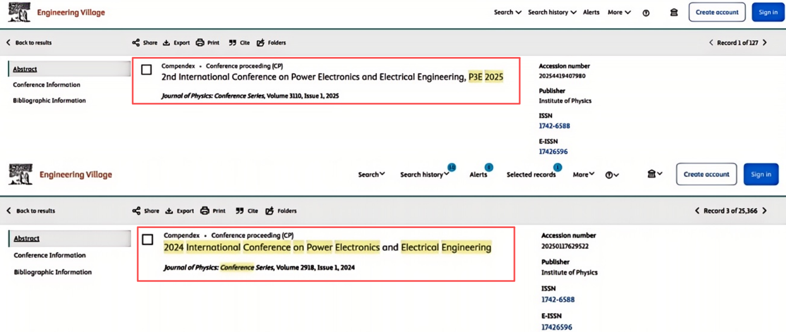Click Export in the lower record toolbar
The height and width of the screenshot is (332, 786).
pyautogui.click(x=179, y=211)
